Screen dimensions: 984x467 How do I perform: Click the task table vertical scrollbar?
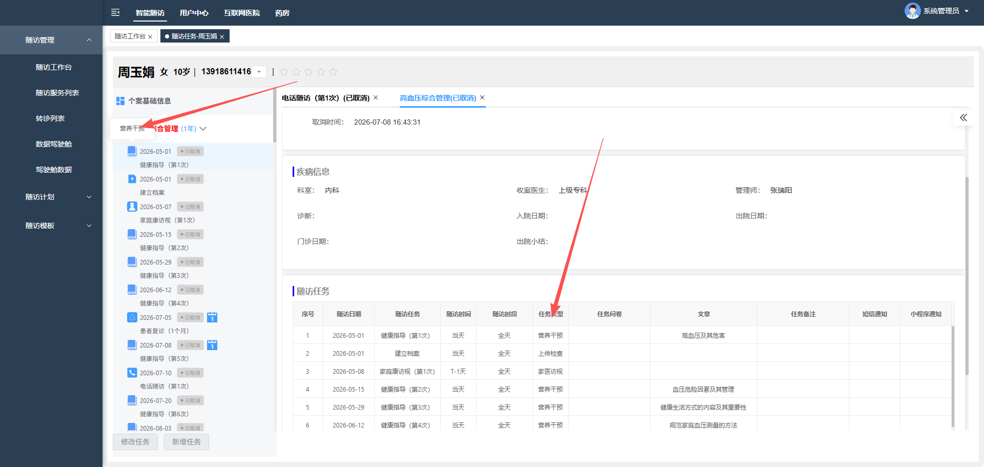pos(953,377)
